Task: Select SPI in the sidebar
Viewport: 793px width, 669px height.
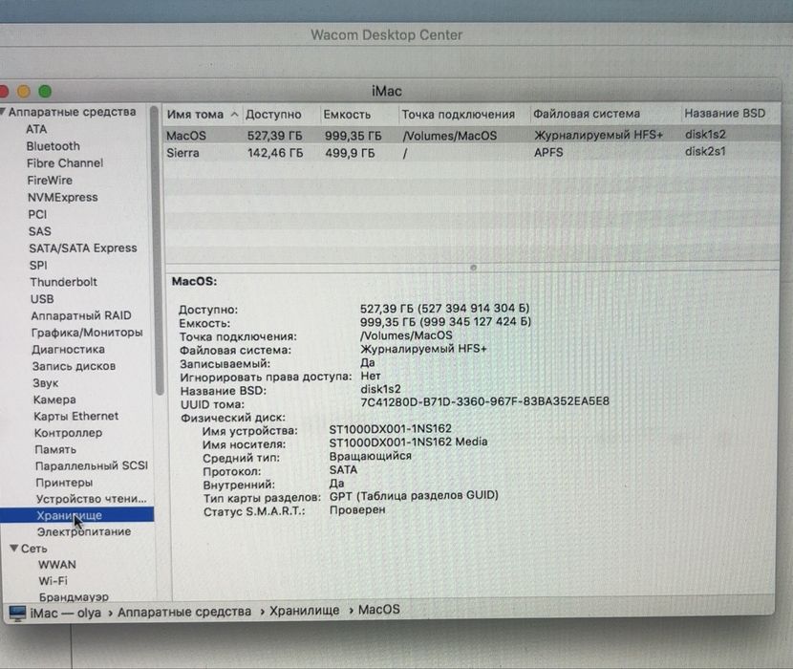Action: pyautogui.click(x=38, y=265)
